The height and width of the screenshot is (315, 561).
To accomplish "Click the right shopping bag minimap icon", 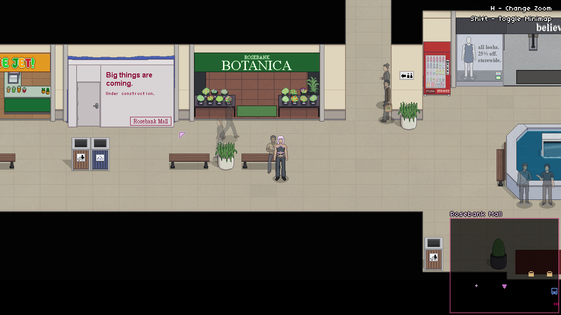I will 550,274.
